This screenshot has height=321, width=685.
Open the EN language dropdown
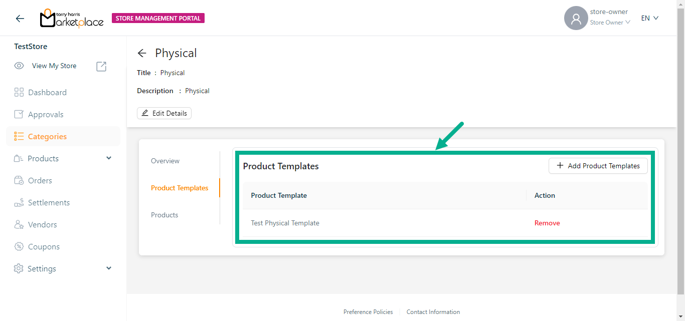click(x=649, y=18)
